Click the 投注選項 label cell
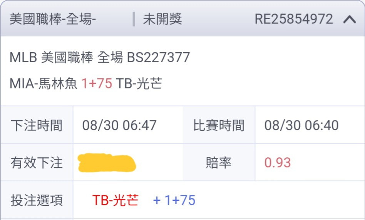Image resolution: width=365 pixels, height=220 pixels. pyautogui.click(x=37, y=200)
